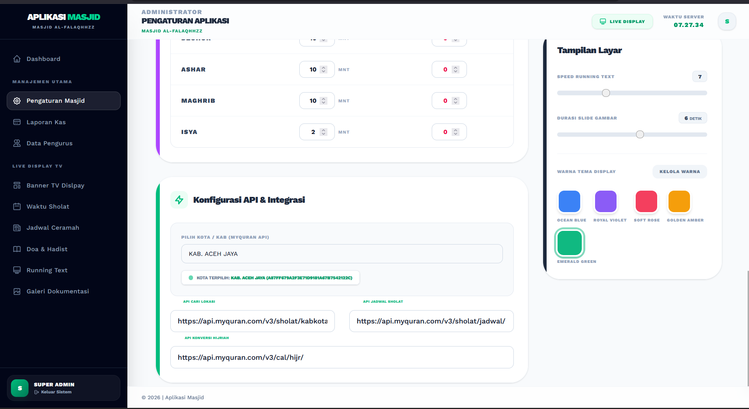The height and width of the screenshot is (409, 749).
Task: Click the S user avatar in header
Action: pyautogui.click(x=727, y=21)
